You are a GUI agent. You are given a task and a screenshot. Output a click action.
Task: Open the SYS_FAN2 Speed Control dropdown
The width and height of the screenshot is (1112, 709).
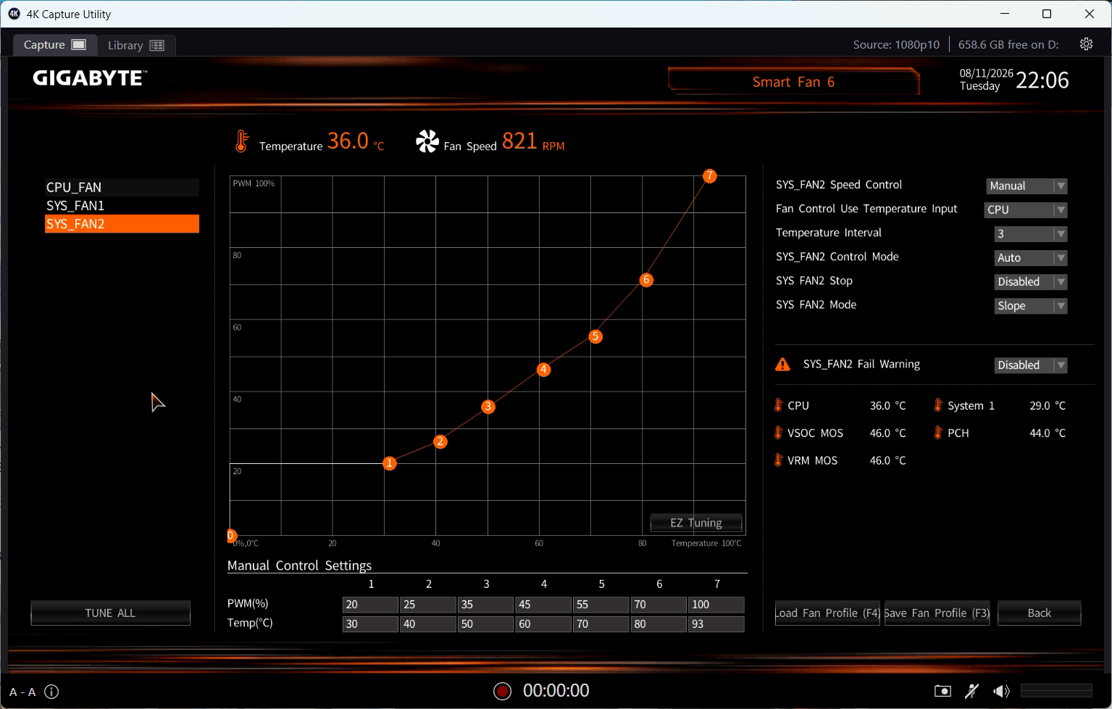1027,186
